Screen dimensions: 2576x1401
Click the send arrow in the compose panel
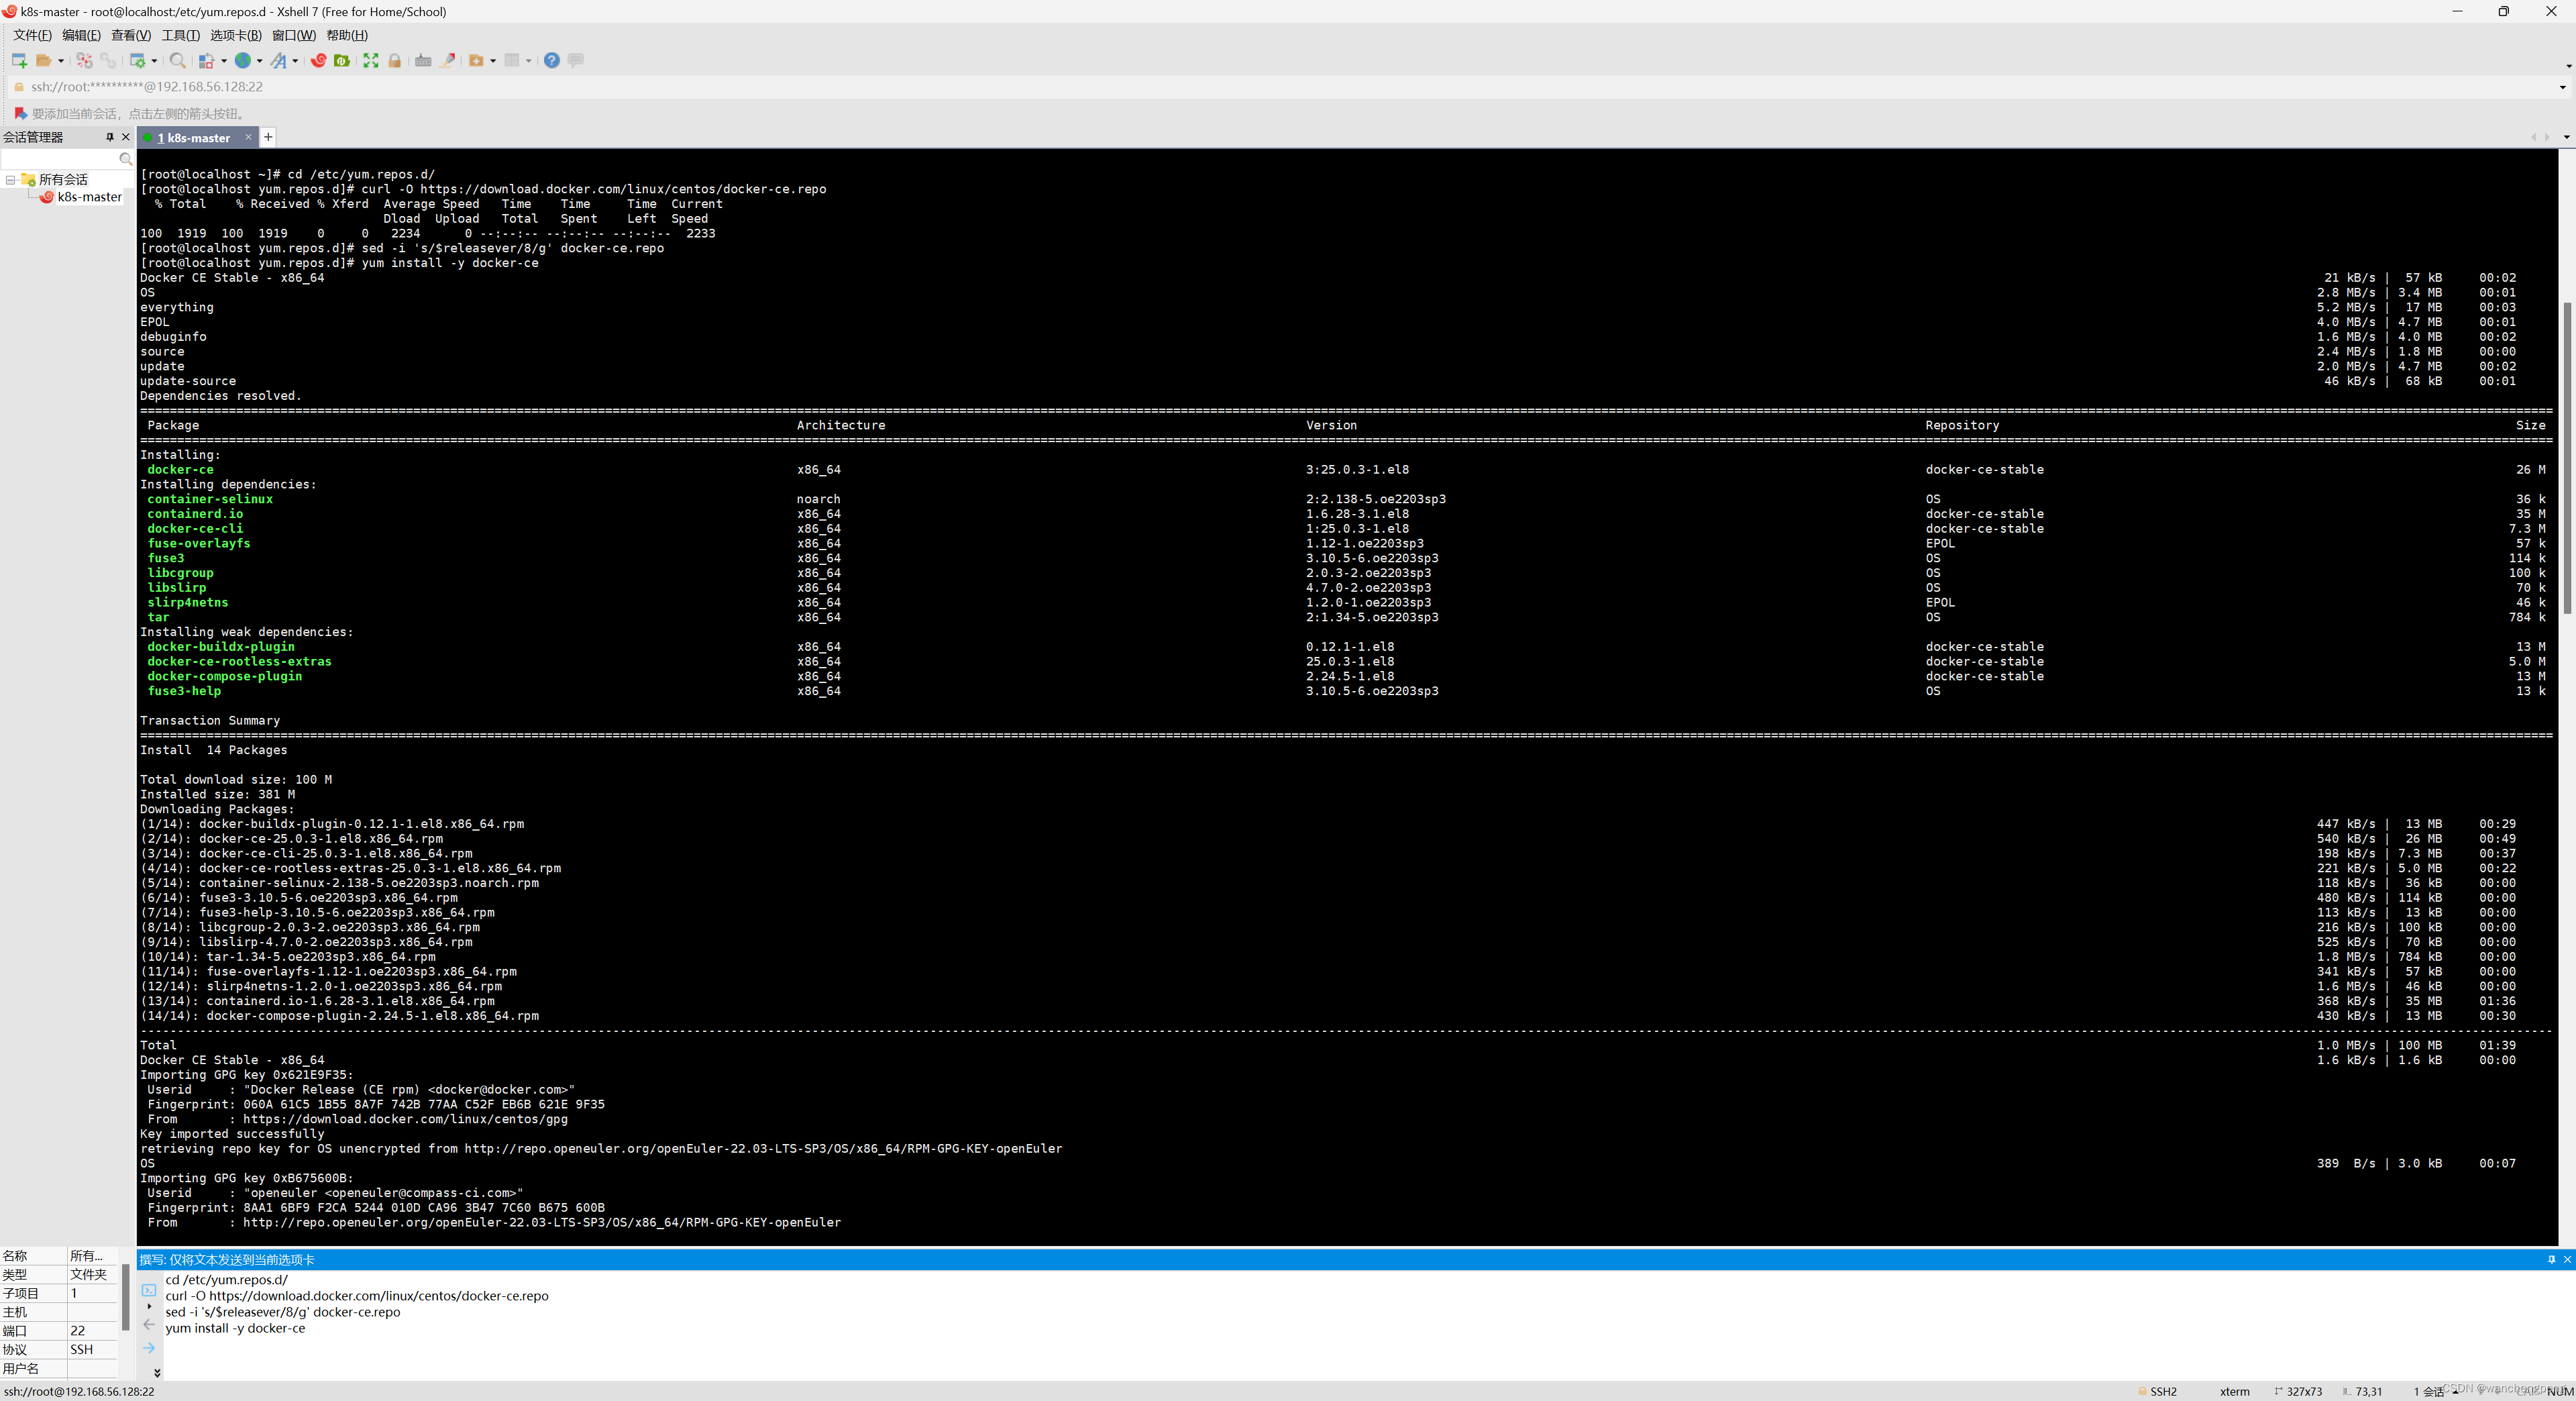click(149, 1348)
